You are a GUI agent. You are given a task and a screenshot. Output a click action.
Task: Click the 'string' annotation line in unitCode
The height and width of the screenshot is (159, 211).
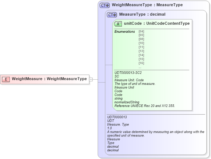click(119, 99)
